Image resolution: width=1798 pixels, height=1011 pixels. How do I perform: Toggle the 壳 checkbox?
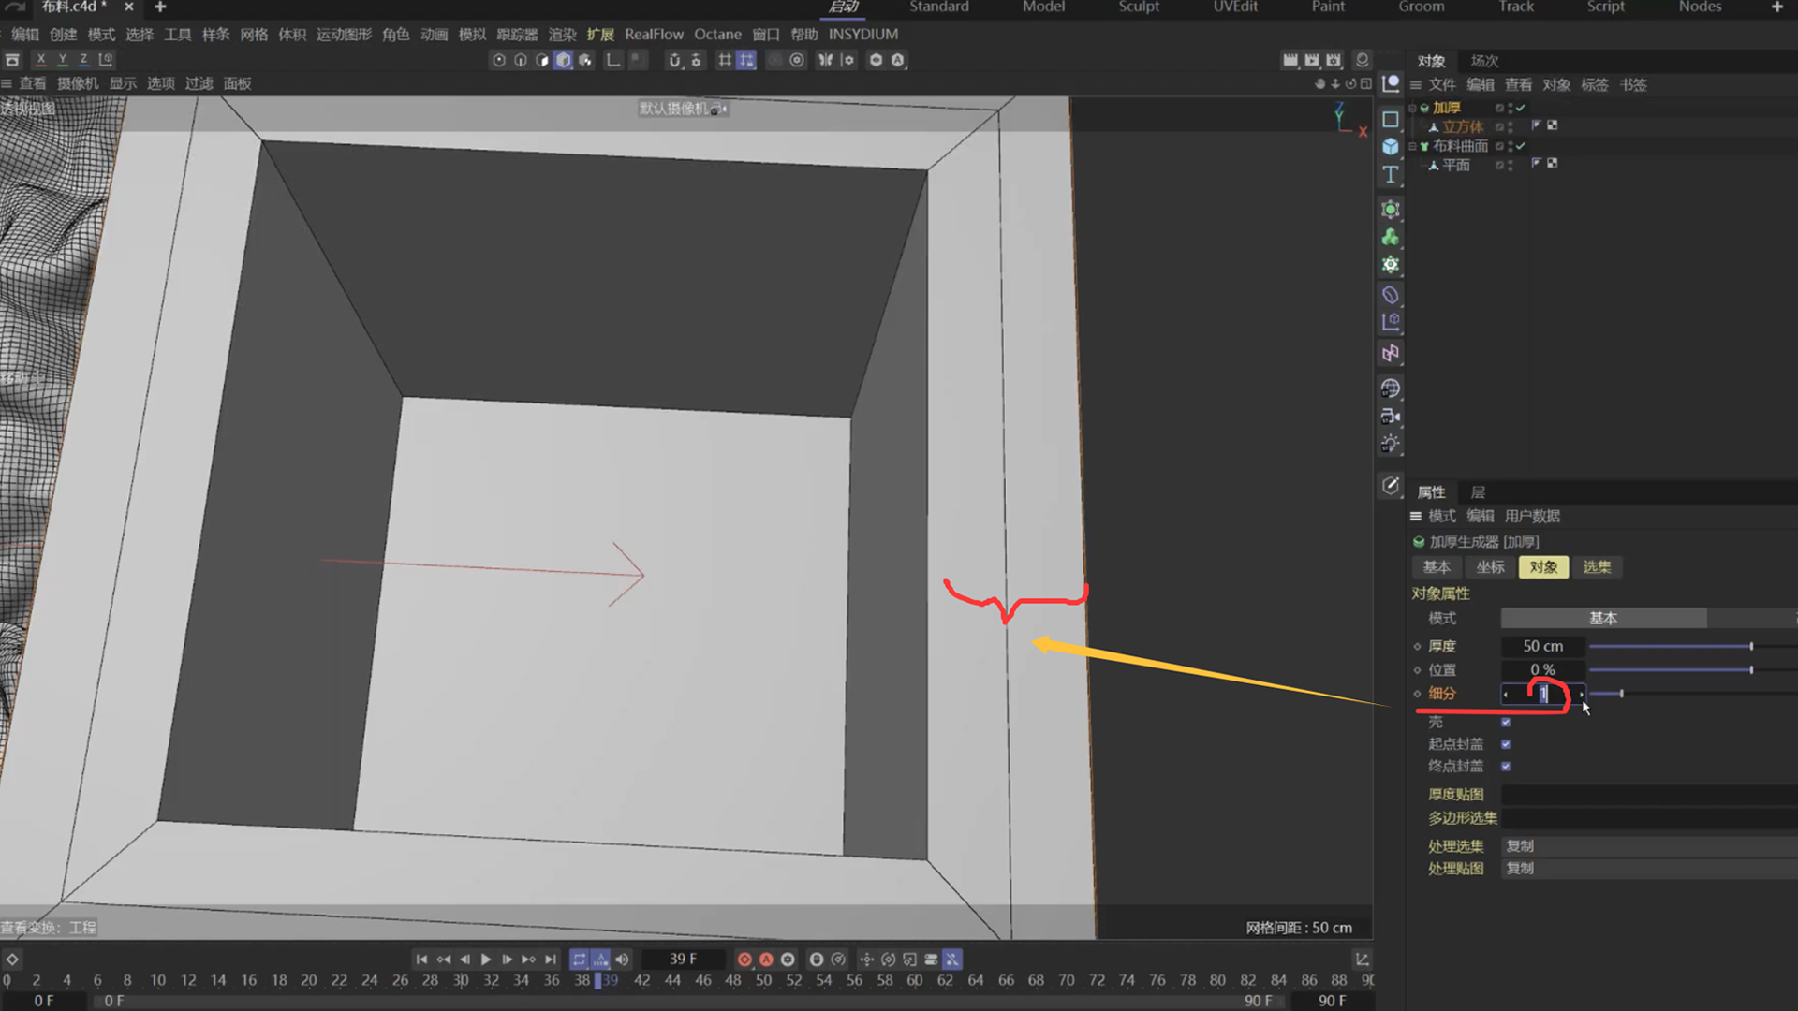click(1506, 723)
